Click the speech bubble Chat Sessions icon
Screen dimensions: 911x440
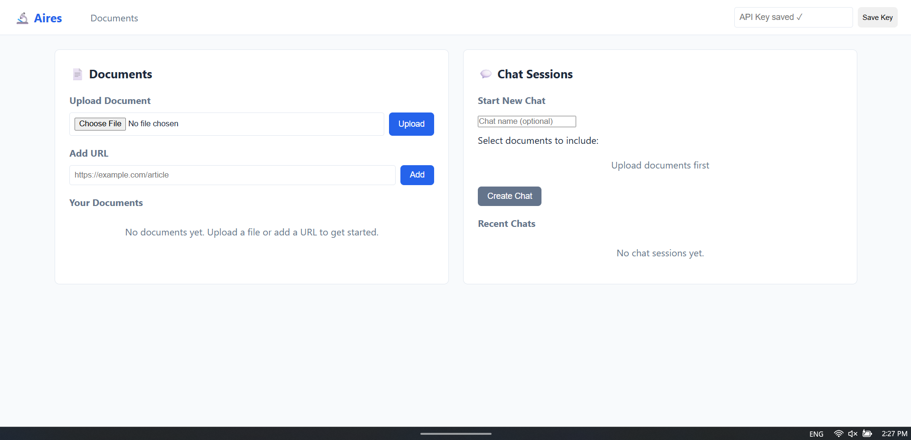point(485,74)
